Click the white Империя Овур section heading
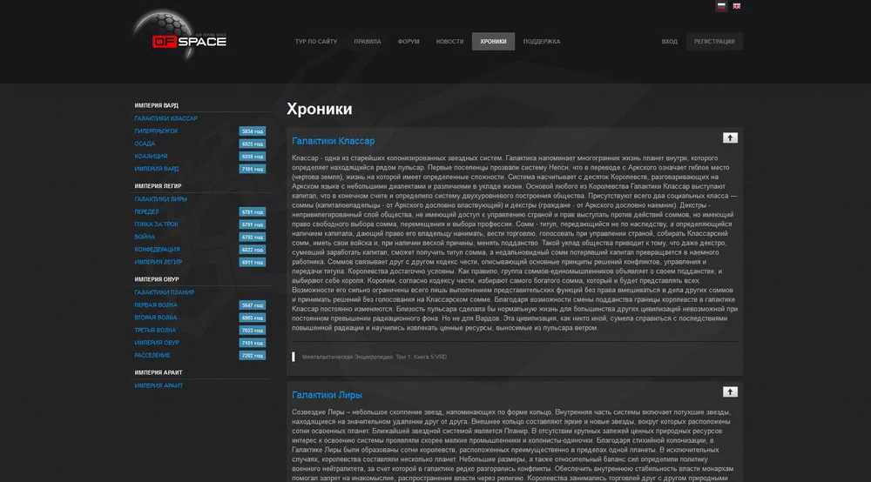Viewport: 871px width, 482px height. click(x=157, y=279)
